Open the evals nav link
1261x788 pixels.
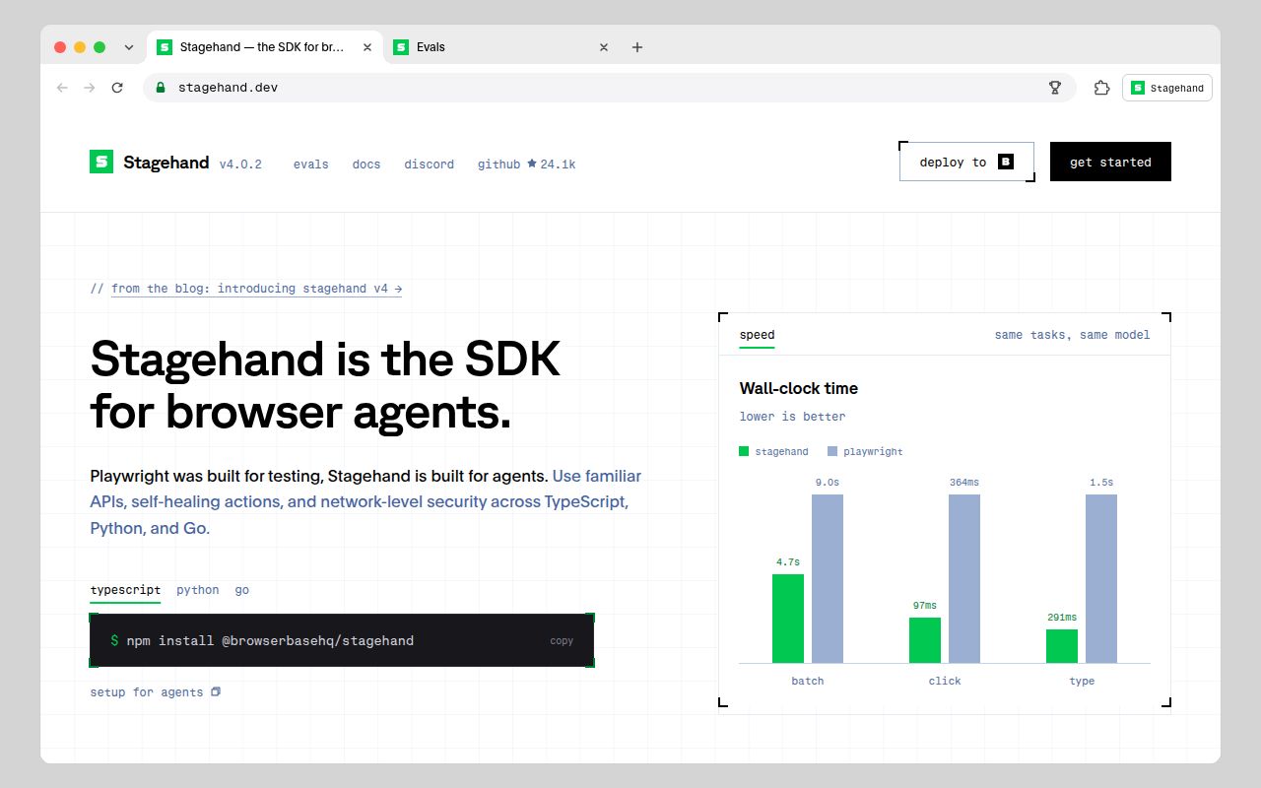click(311, 164)
